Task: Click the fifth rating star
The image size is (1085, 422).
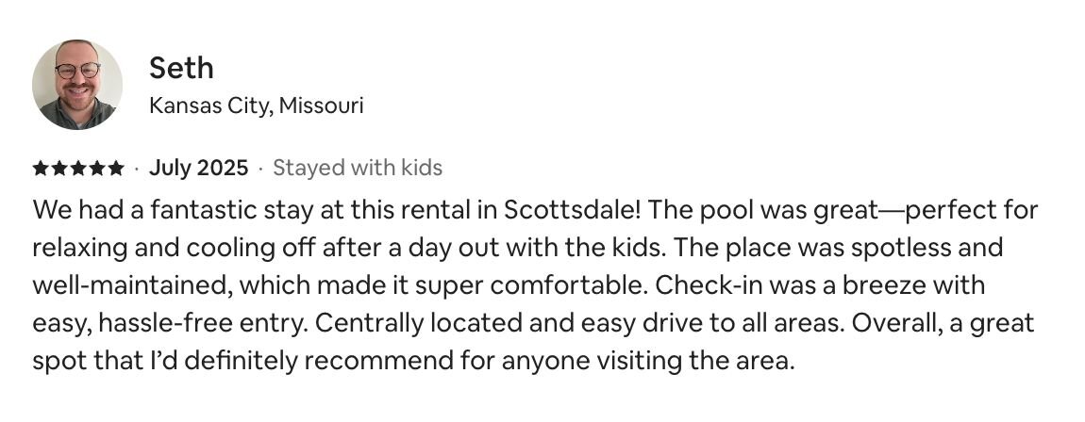Action: click(115, 168)
